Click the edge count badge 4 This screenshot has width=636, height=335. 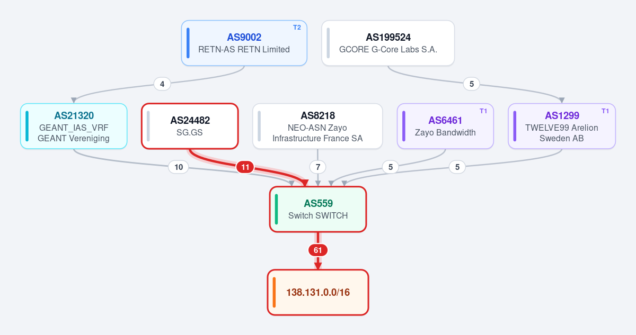click(x=162, y=84)
